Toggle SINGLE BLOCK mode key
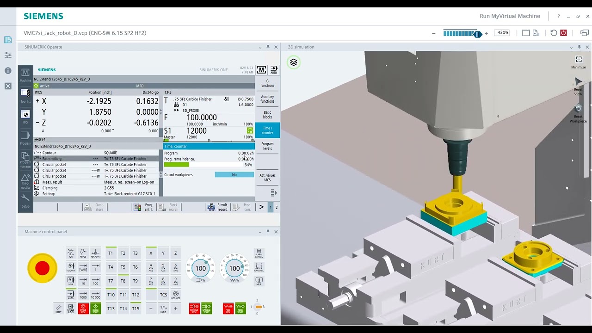Screen dimensions: 592x333 click(x=71, y=308)
